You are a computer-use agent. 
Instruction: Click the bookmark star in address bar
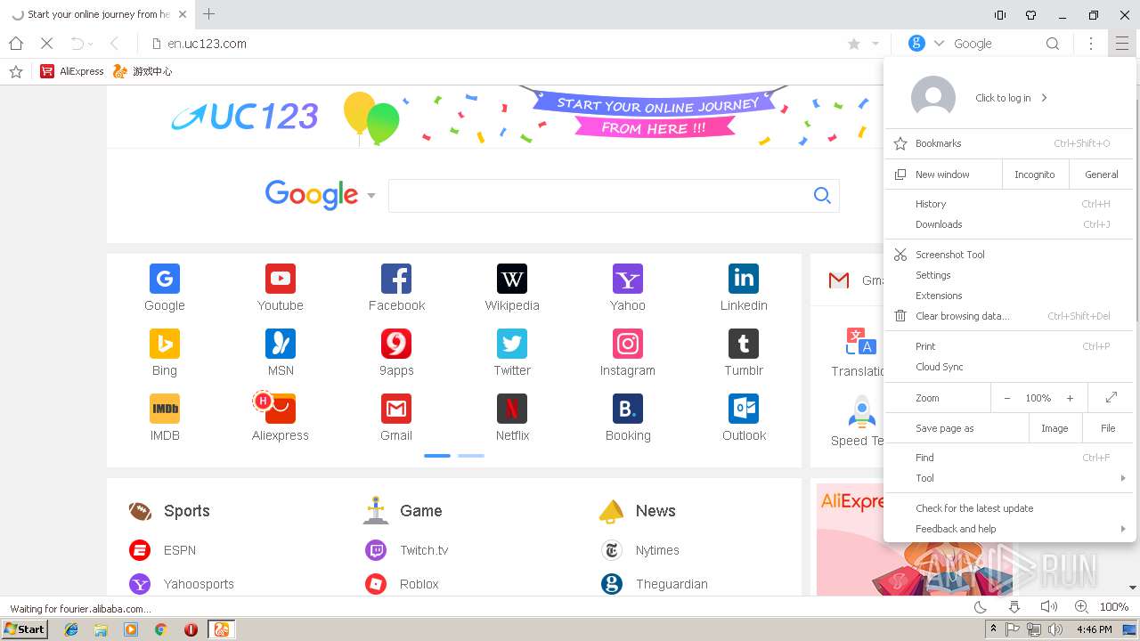click(x=854, y=44)
